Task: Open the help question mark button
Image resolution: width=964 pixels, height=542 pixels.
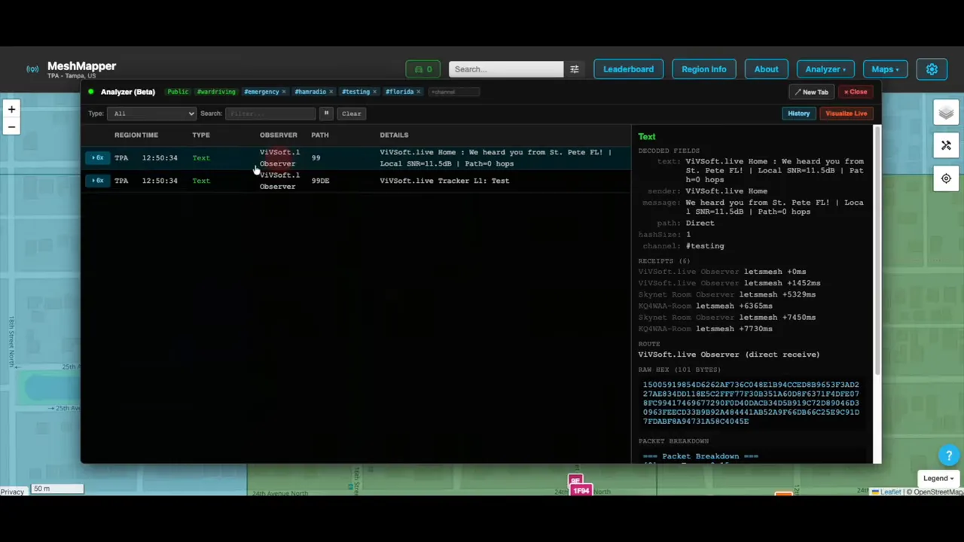Action: click(x=949, y=455)
